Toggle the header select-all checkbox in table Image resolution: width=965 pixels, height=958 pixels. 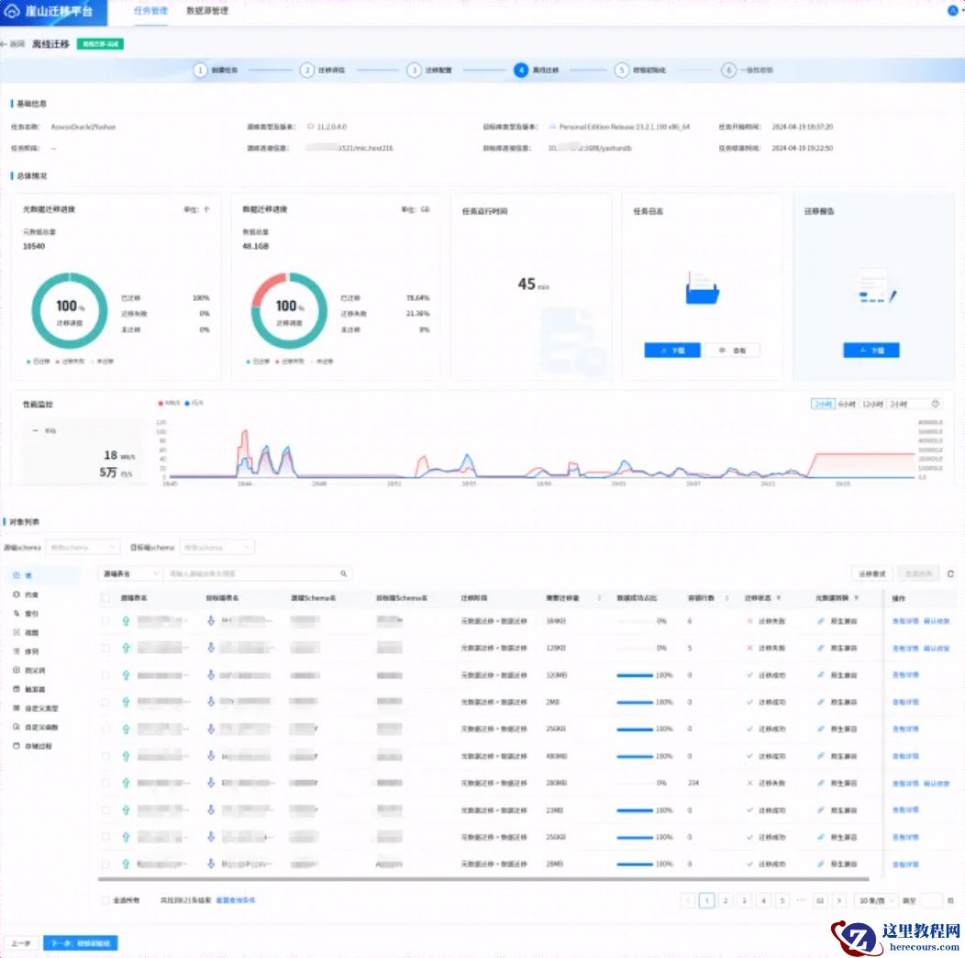(x=105, y=597)
